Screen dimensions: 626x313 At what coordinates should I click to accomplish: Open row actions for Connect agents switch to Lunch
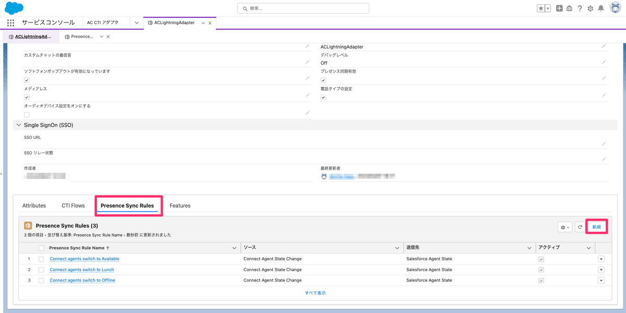click(601, 270)
